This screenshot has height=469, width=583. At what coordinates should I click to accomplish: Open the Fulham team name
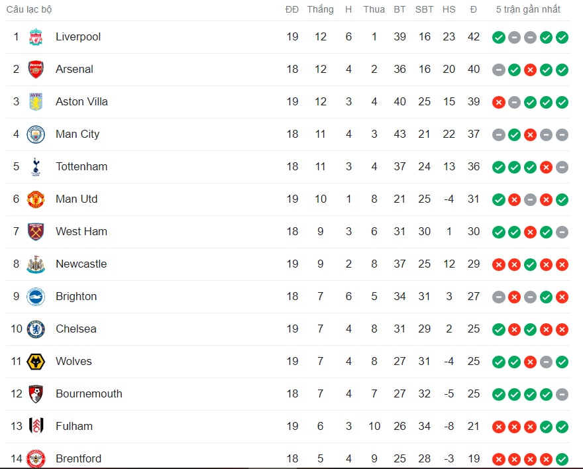tap(74, 426)
